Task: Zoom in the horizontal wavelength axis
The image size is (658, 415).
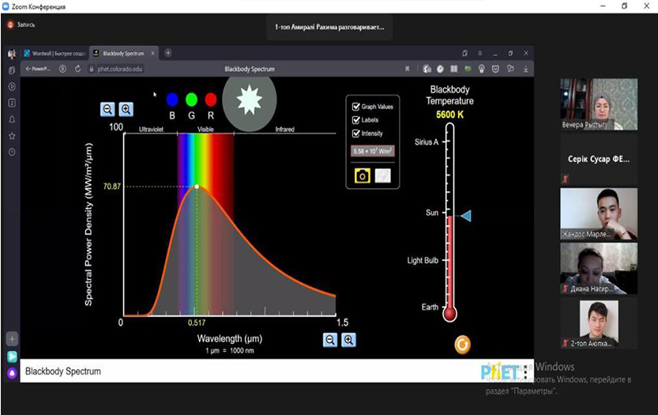Action: pyautogui.click(x=348, y=340)
